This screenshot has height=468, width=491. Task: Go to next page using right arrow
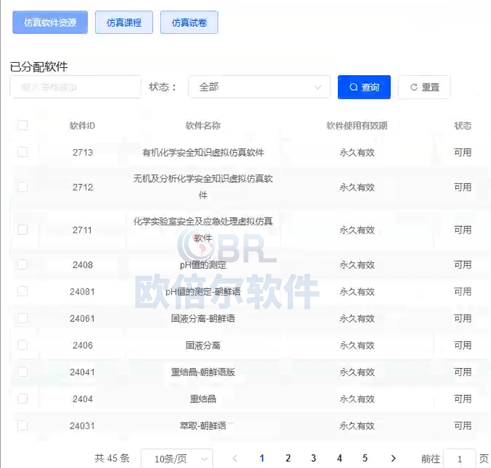(x=393, y=458)
